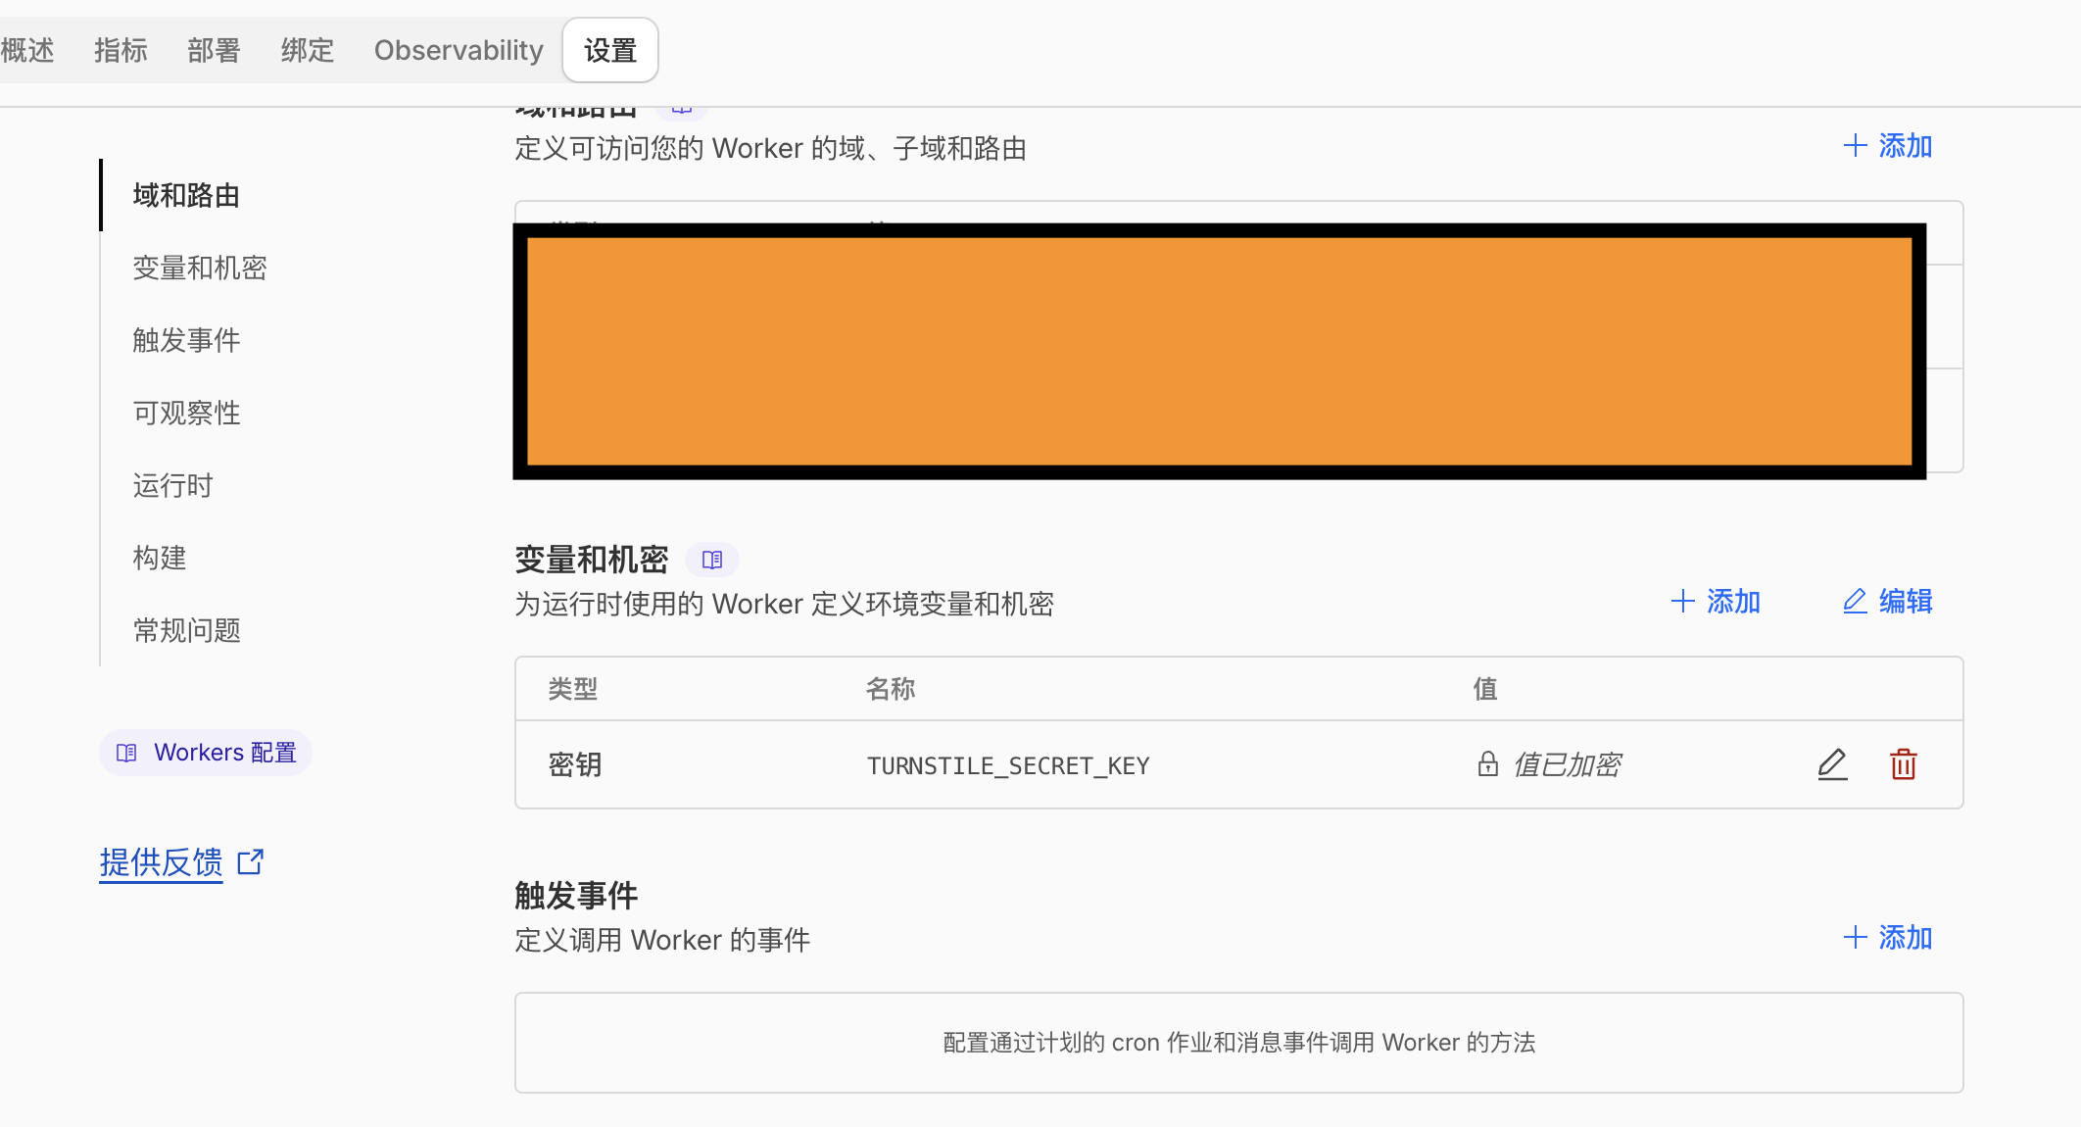
Task: Open the Workers 配置 documentation link
Action: pyautogui.click(x=206, y=753)
